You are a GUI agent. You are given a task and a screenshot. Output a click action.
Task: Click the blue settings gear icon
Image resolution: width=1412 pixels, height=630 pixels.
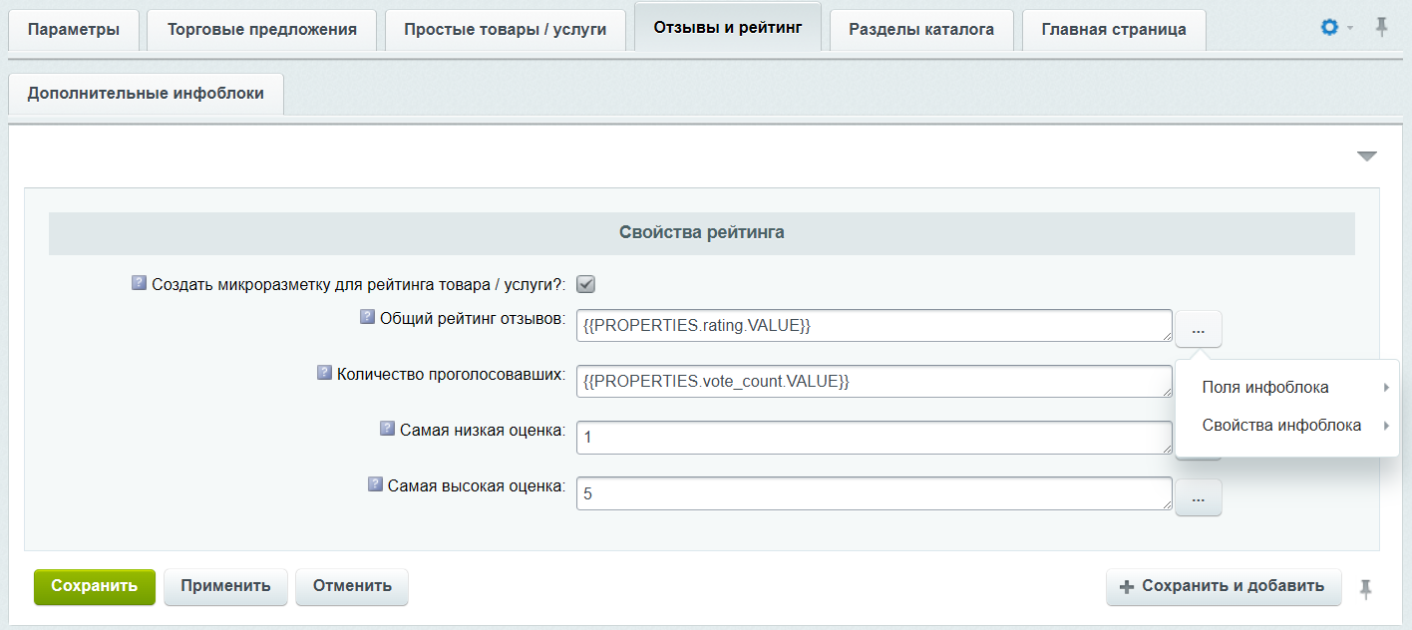click(x=1329, y=28)
